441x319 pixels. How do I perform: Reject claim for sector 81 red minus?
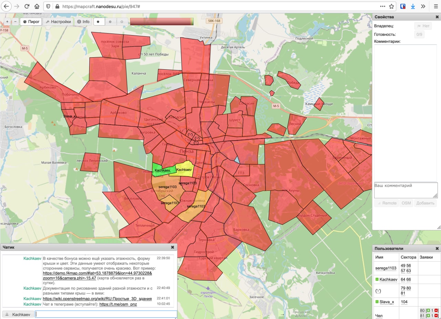pyautogui.click(x=436, y=316)
